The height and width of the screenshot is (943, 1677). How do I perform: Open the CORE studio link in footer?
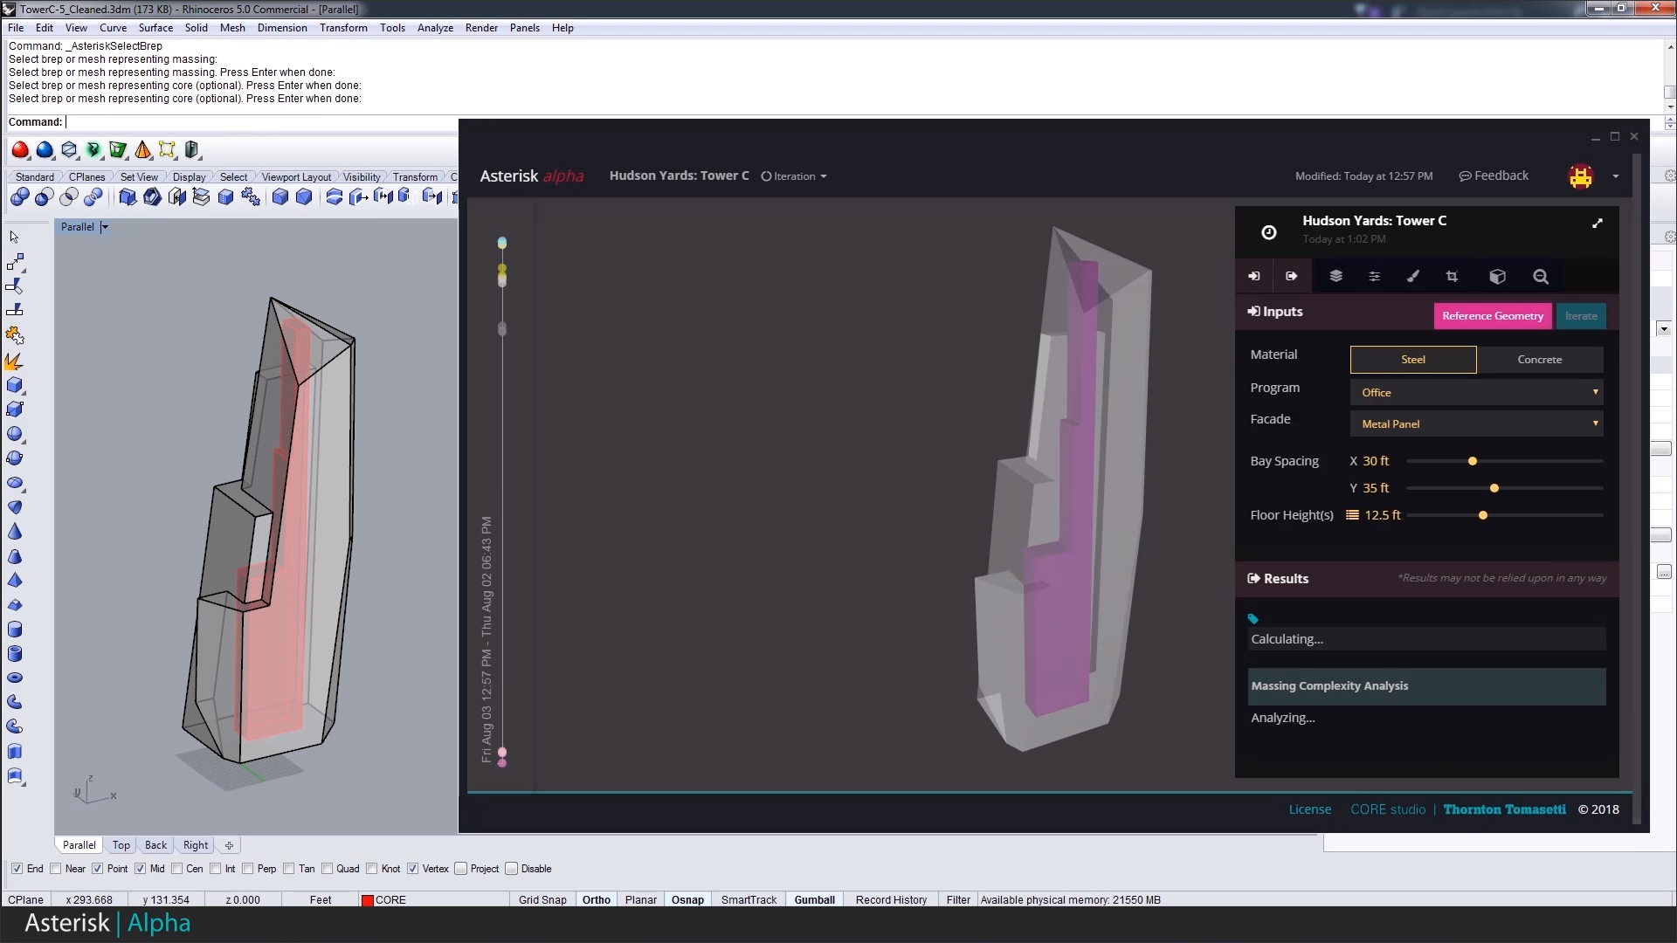point(1388,809)
